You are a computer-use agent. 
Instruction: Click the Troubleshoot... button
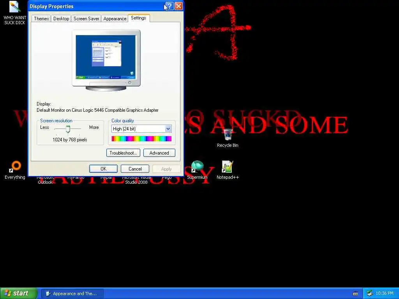123,153
